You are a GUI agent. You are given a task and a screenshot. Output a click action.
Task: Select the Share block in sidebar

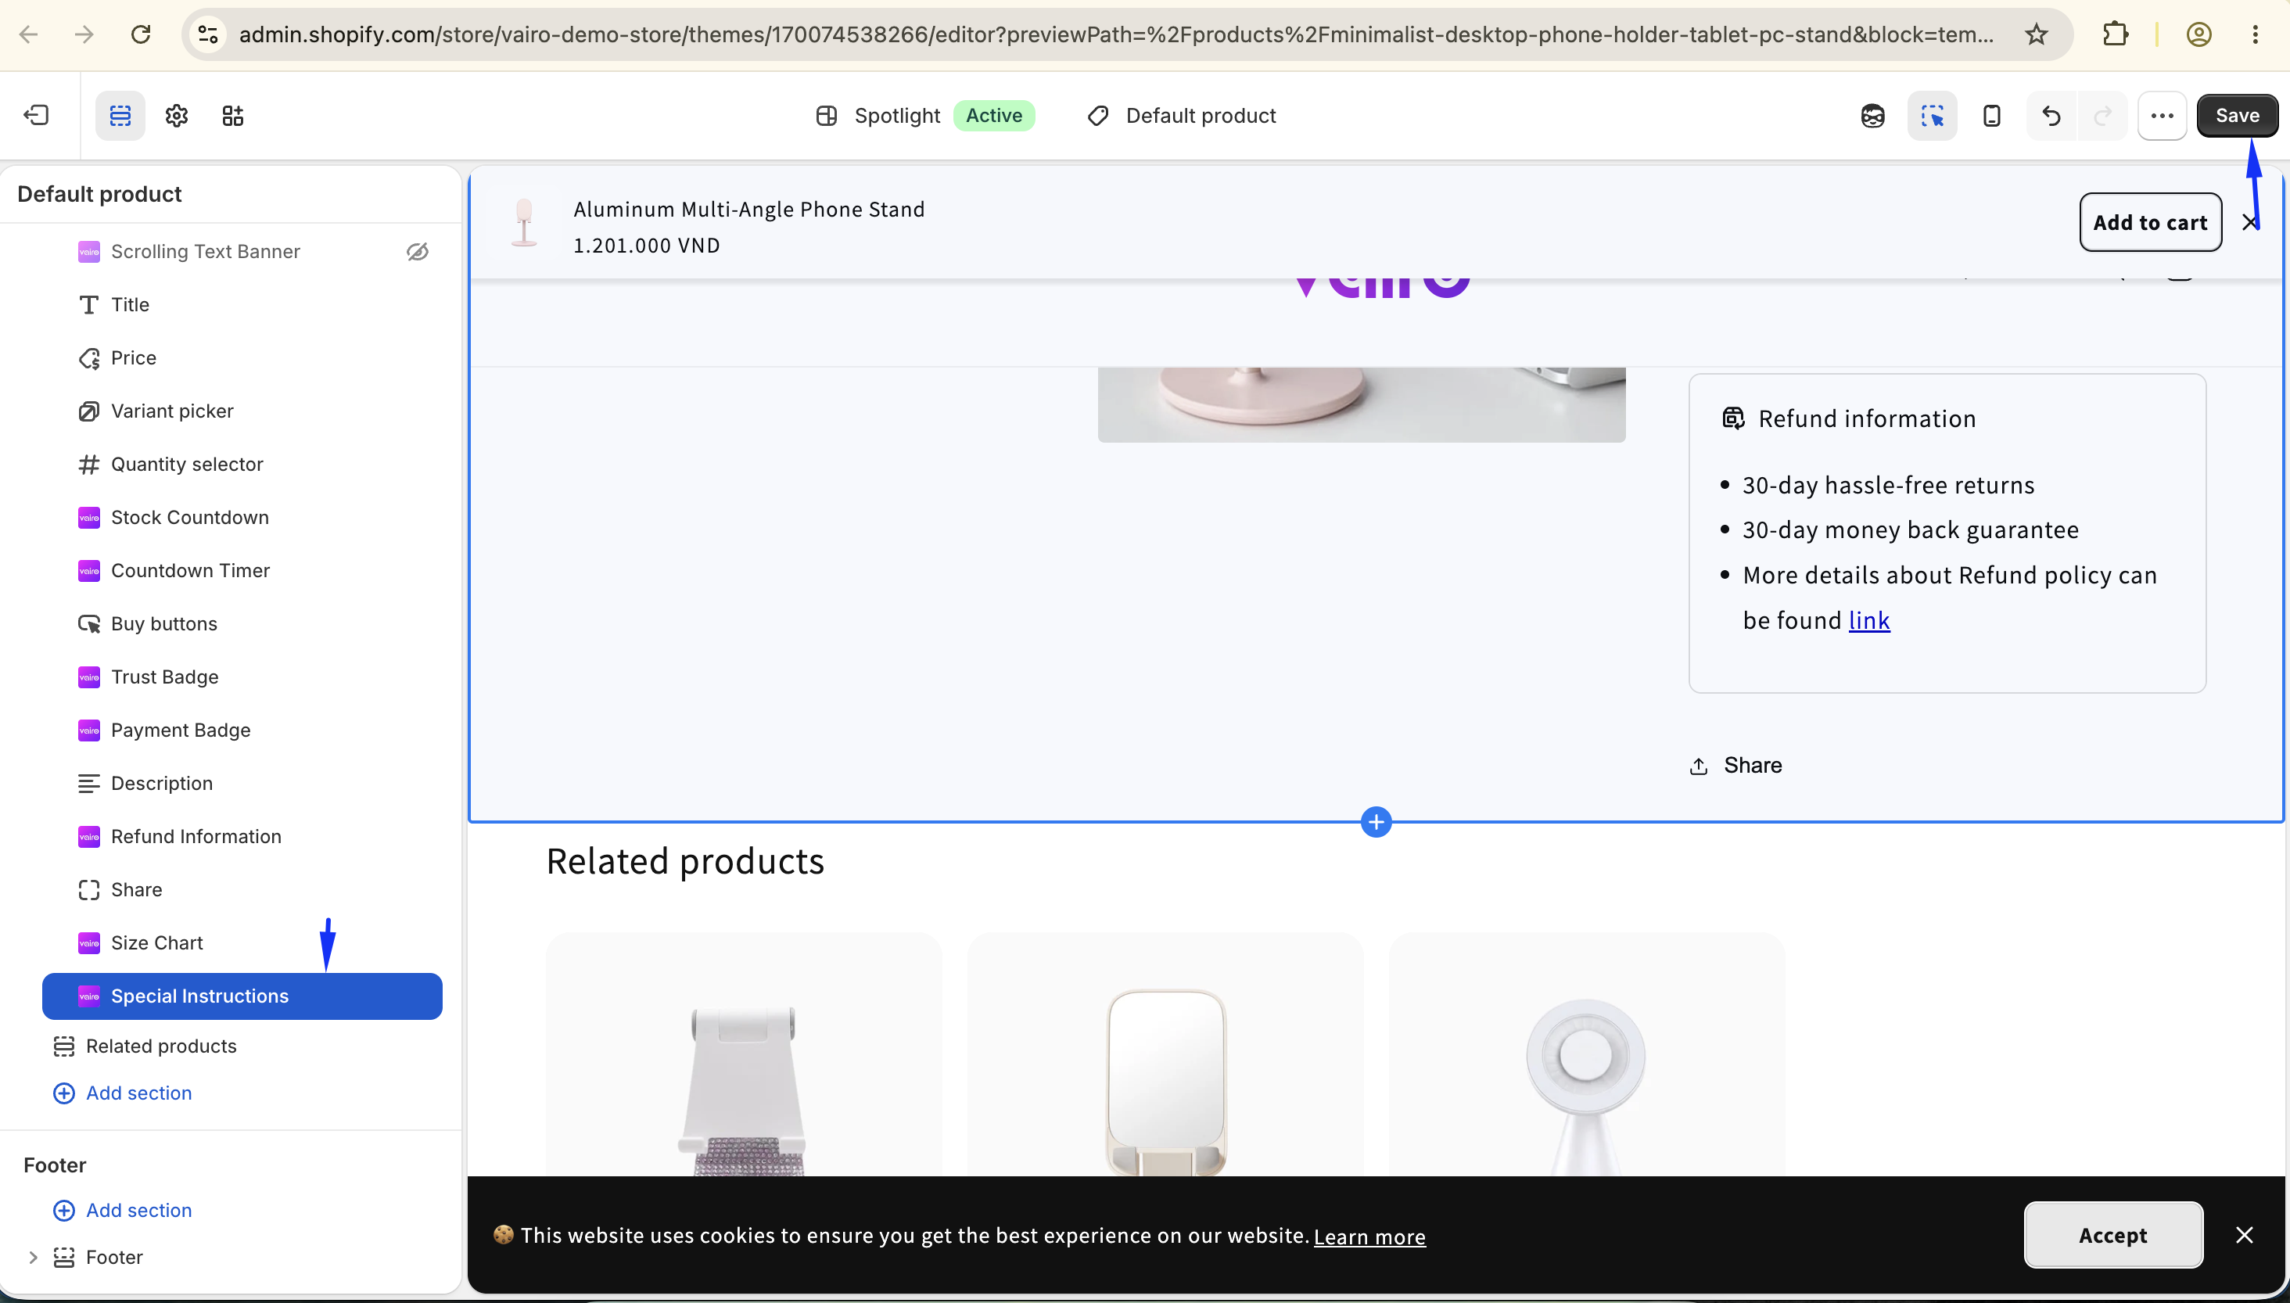pyautogui.click(x=242, y=889)
